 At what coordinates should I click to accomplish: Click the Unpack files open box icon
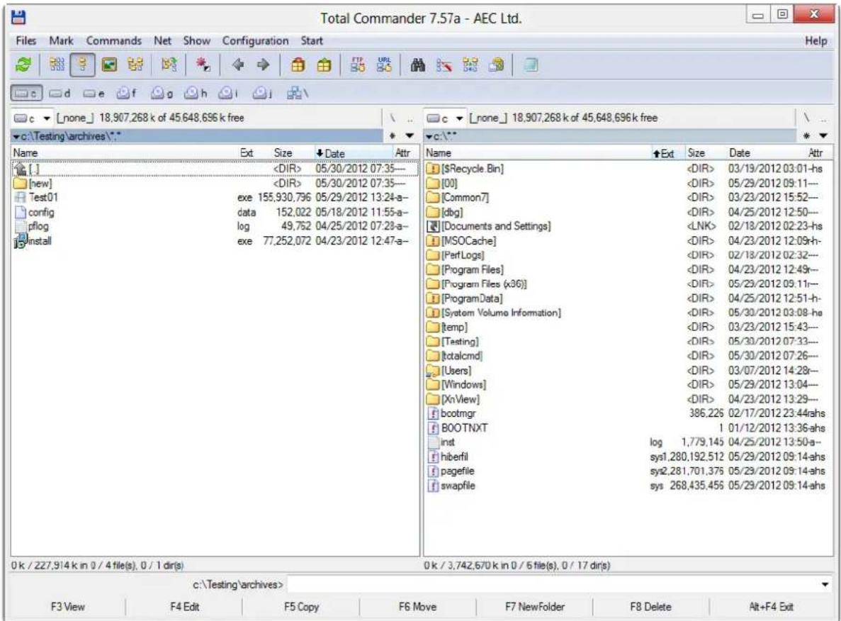(323, 65)
